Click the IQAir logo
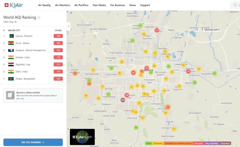This screenshot has height=147, width=240. pos(13,5)
